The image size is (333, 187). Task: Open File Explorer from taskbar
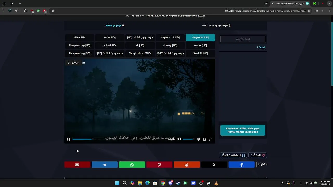pos(140,183)
